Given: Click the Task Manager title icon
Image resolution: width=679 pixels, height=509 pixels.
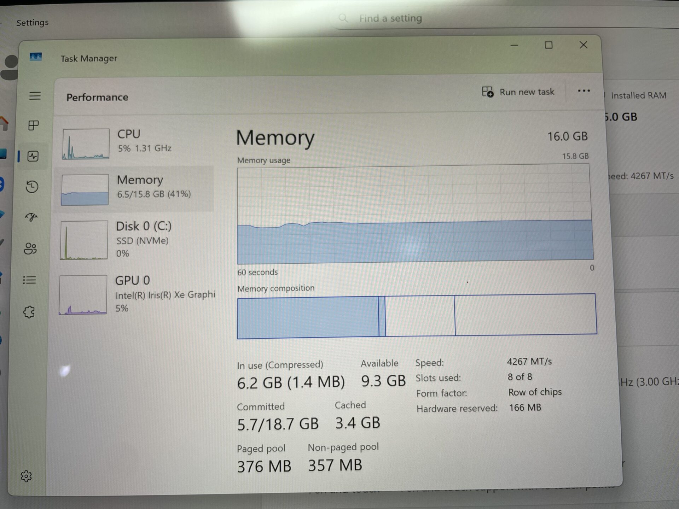Looking at the screenshot, I should click(36, 57).
